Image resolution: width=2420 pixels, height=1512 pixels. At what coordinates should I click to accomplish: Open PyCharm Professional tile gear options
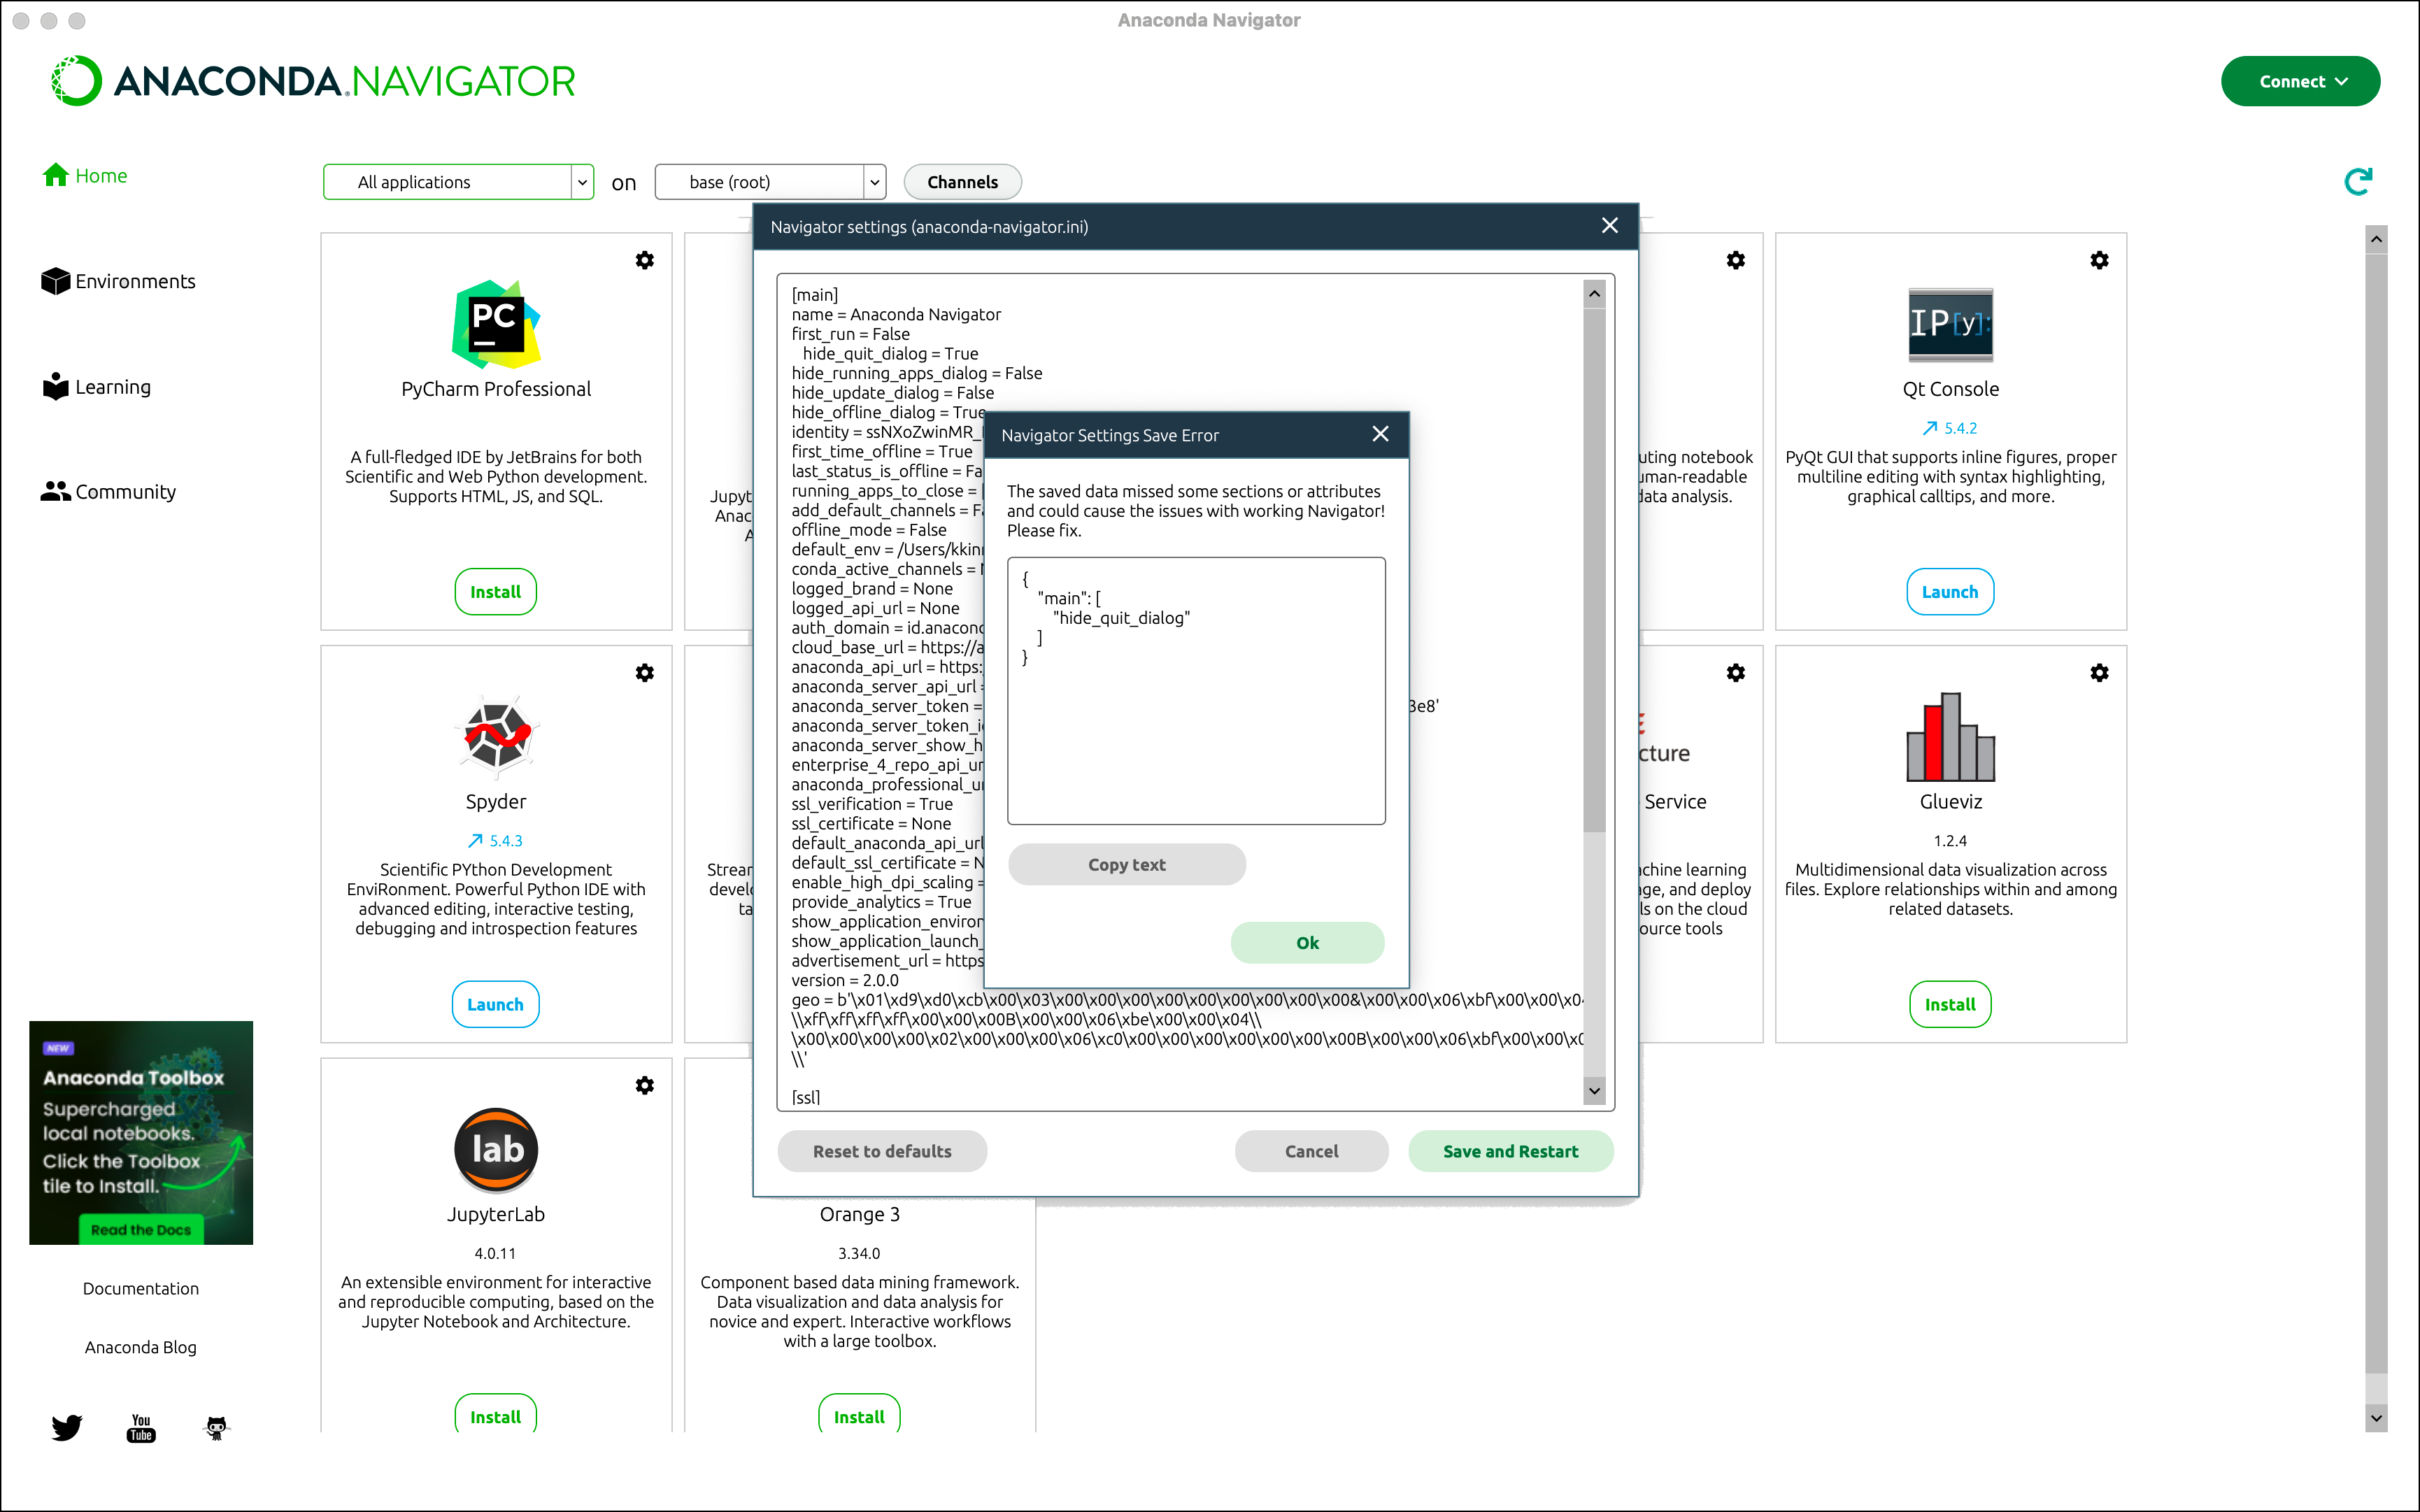coord(645,260)
